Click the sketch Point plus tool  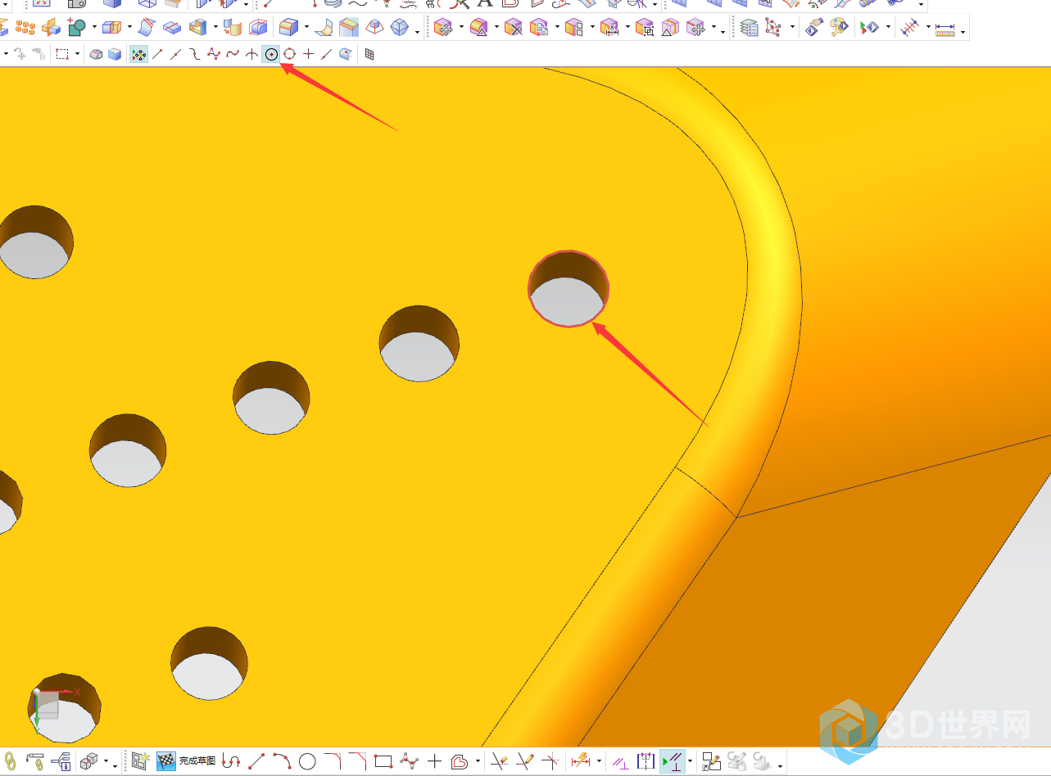pyautogui.click(x=434, y=762)
